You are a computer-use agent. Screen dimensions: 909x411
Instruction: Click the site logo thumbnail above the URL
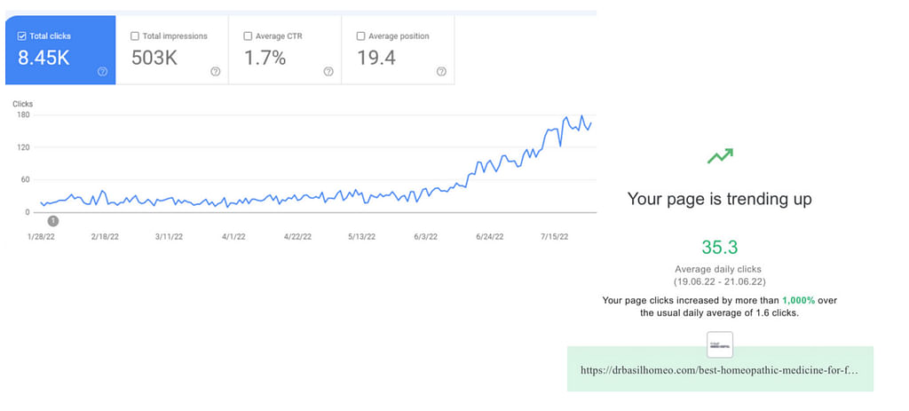(720, 344)
